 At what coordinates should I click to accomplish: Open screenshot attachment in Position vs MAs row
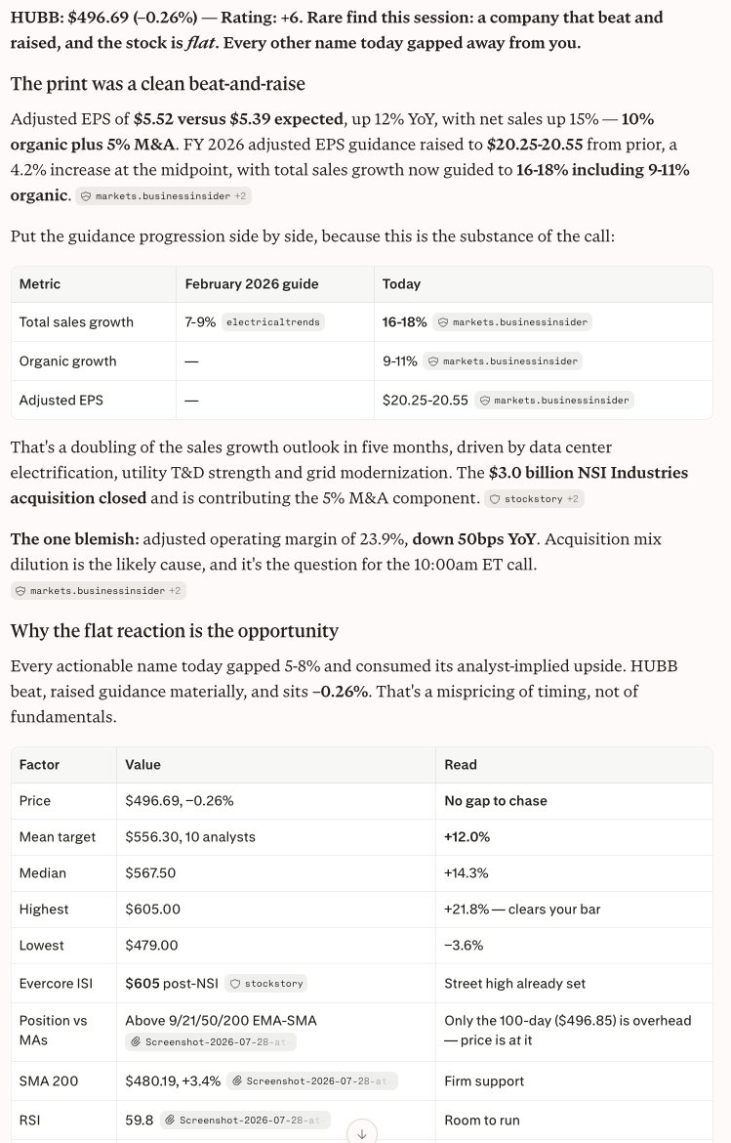click(x=211, y=1041)
